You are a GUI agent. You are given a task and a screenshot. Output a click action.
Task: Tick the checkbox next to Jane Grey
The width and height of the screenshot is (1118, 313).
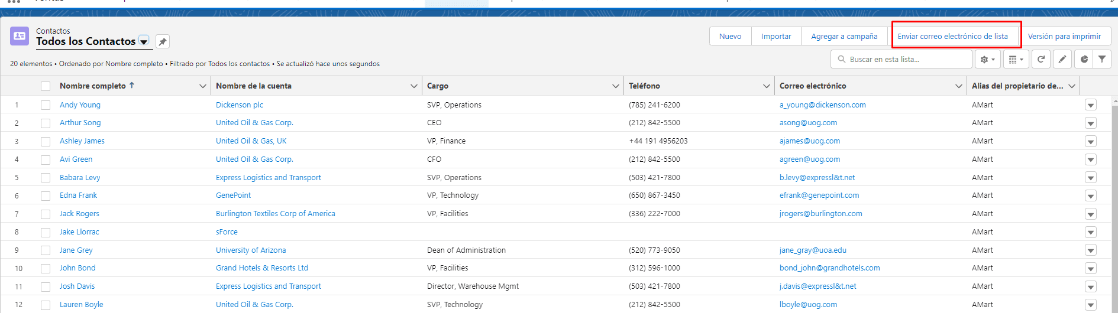(46, 250)
